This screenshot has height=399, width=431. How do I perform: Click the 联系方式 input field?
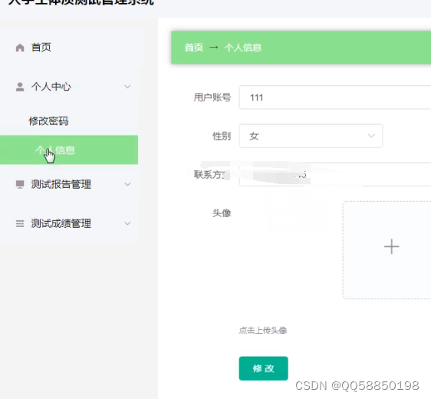(x=335, y=174)
